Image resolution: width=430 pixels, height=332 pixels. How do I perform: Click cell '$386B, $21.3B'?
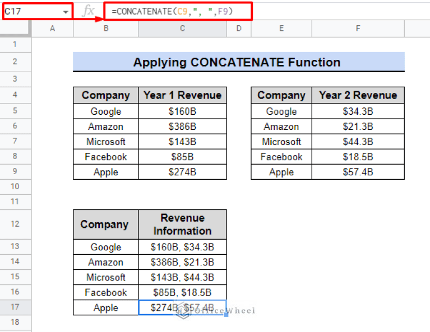click(x=182, y=262)
